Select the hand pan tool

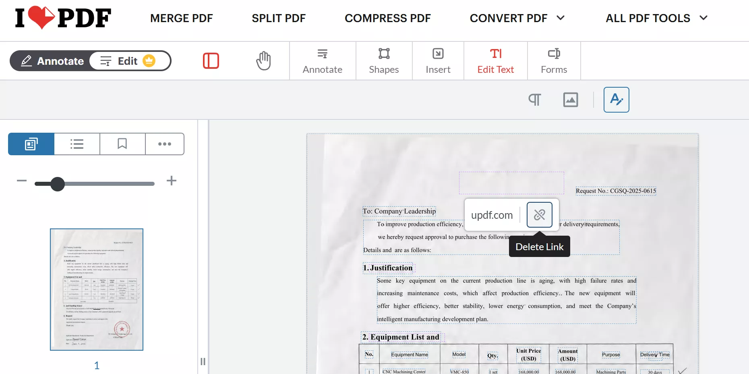click(263, 61)
